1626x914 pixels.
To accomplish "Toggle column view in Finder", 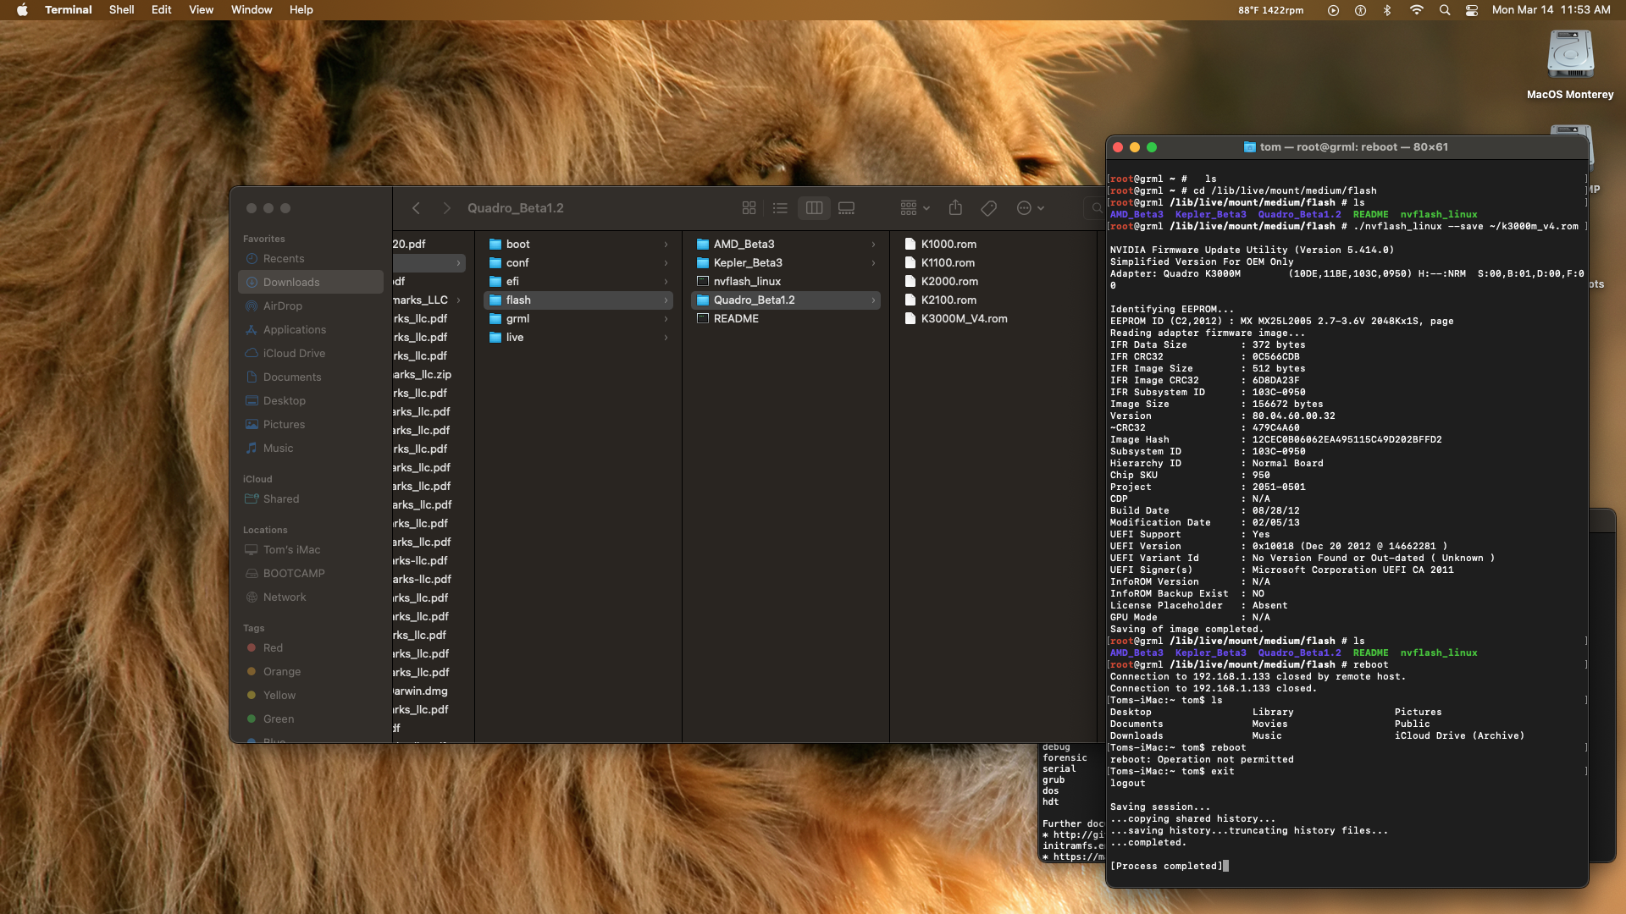I will [814, 208].
